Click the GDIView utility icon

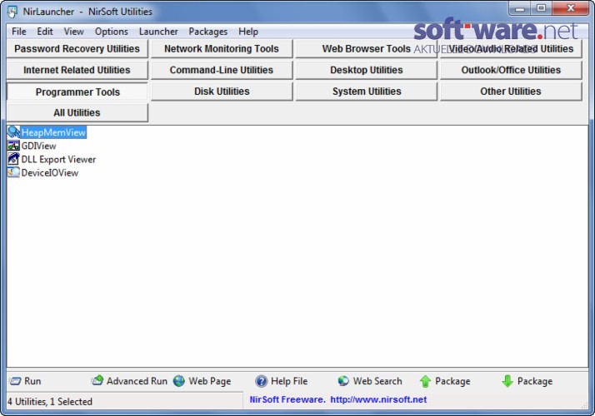pyautogui.click(x=13, y=146)
